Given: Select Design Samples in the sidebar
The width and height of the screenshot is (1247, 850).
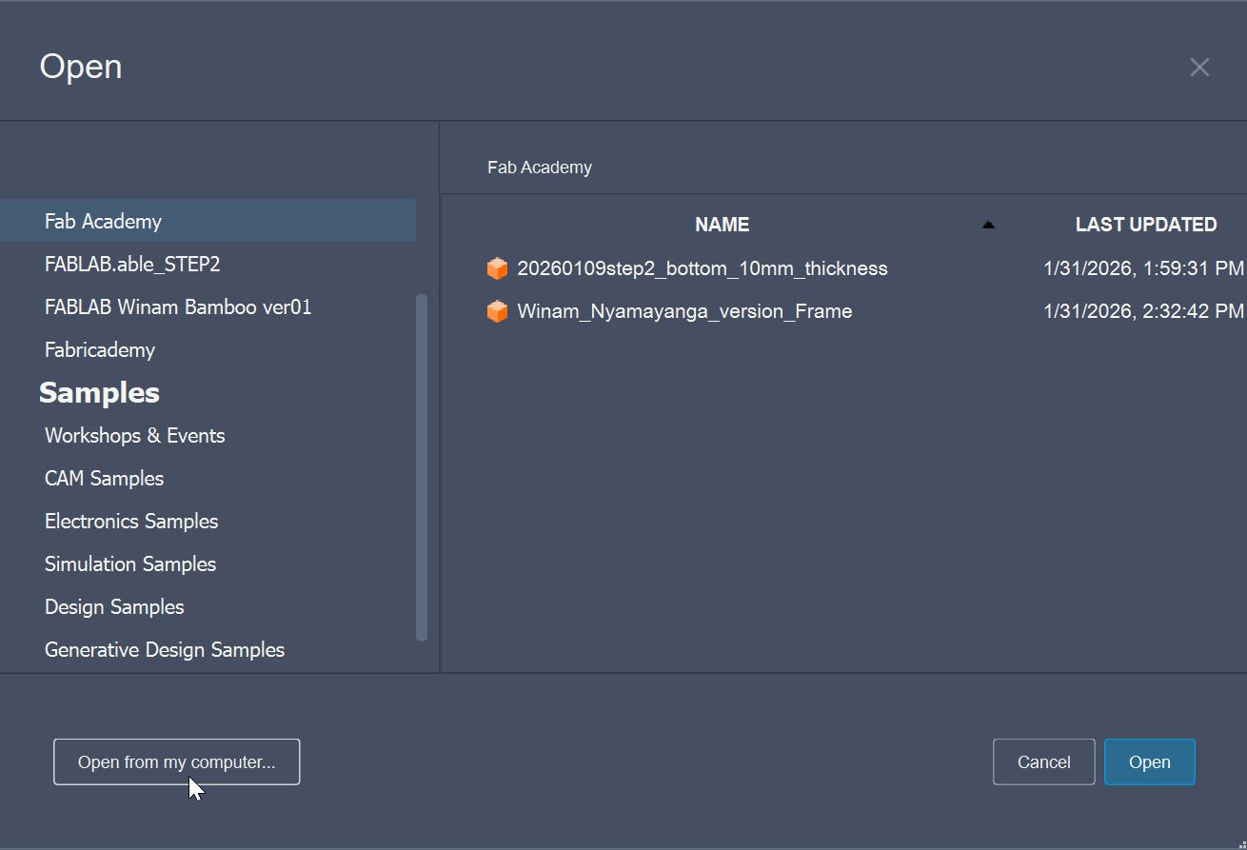Looking at the screenshot, I should tap(114, 606).
